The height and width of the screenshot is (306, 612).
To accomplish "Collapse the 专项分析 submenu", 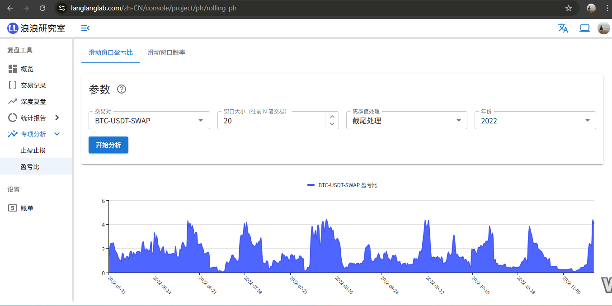I will [x=57, y=134].
